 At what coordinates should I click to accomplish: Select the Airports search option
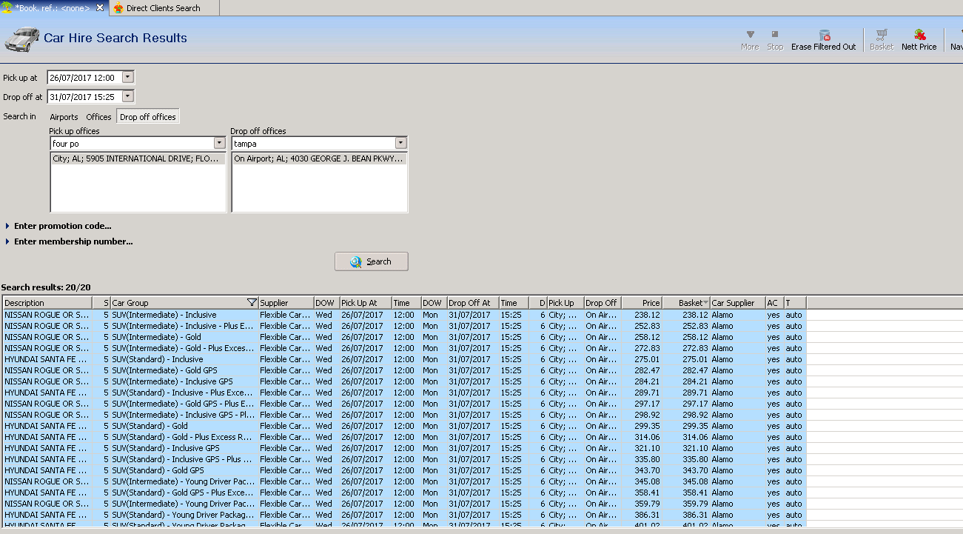pyautogui.click(x=64, y=117)
